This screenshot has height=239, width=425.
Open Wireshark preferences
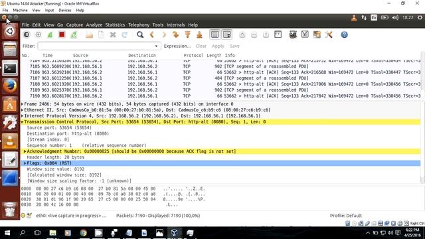click(x=329, y=35)
